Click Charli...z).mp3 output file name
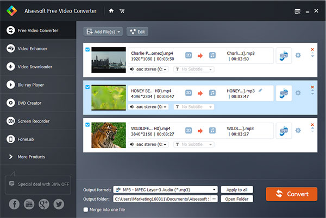Screen dimensions: 326x218 click(241, 53)
